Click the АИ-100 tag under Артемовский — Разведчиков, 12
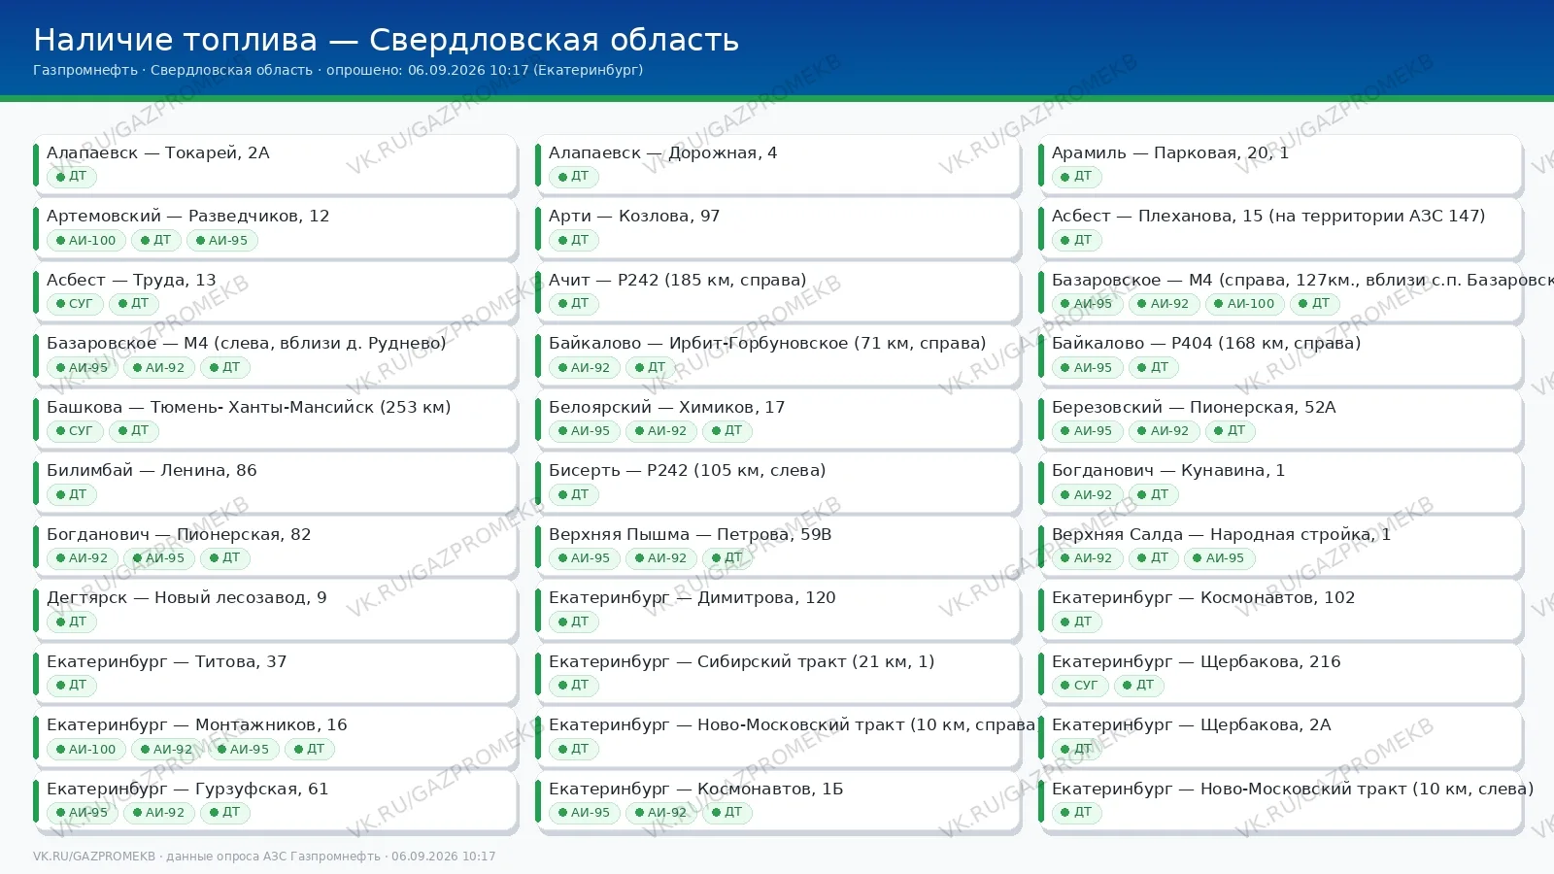Screen dimensions: 1554x874 (x=86, y=240)
